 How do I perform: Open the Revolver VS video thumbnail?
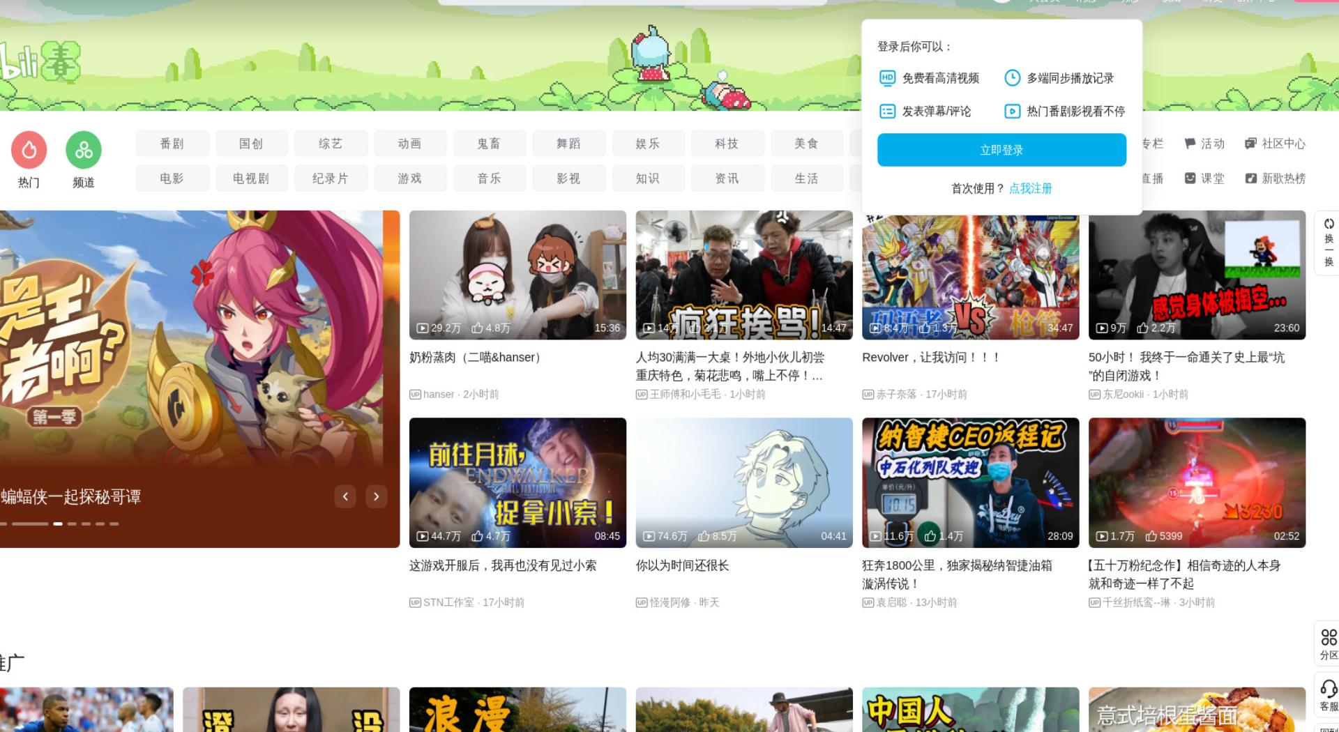971,277
